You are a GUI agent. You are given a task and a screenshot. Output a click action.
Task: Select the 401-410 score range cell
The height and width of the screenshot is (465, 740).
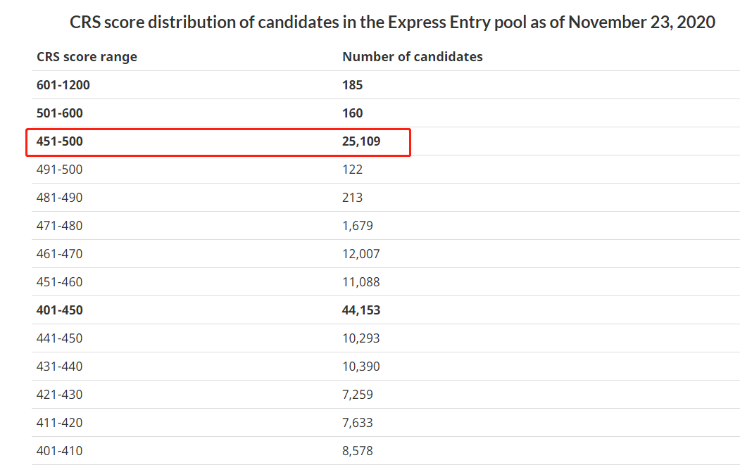[x=59, y=451]
